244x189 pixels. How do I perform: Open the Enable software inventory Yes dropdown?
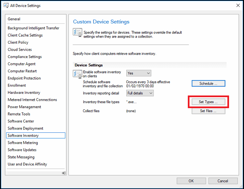tap(139, 73)
